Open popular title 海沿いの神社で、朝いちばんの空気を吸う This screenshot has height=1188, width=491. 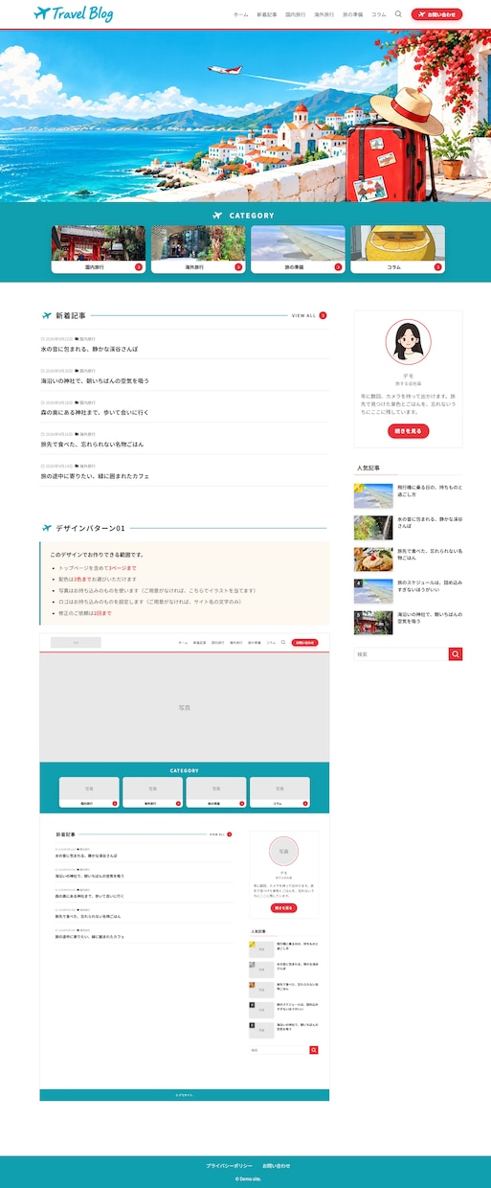click(430, 617)
